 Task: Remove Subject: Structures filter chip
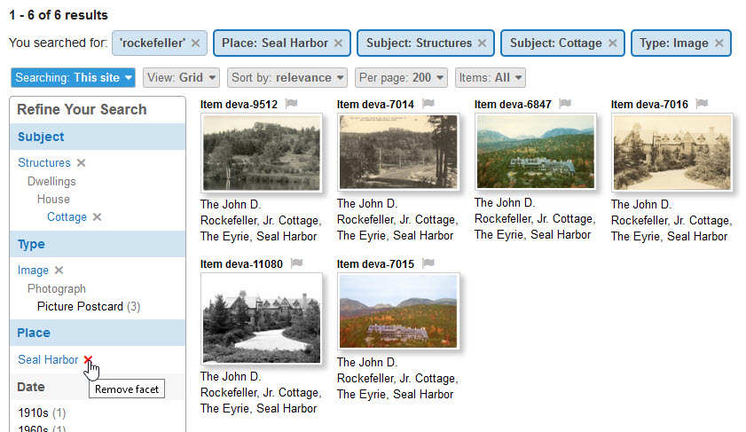482,43
